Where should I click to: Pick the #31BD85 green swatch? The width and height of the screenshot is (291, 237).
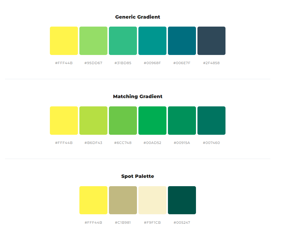coord(123,41)
